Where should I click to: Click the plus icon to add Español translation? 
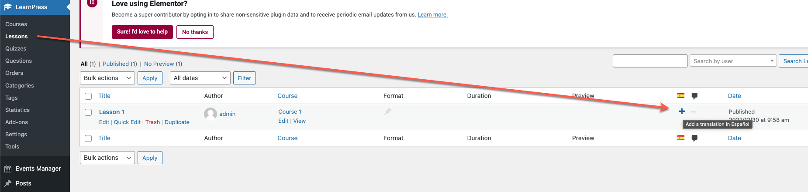click(x=681, y=111)
